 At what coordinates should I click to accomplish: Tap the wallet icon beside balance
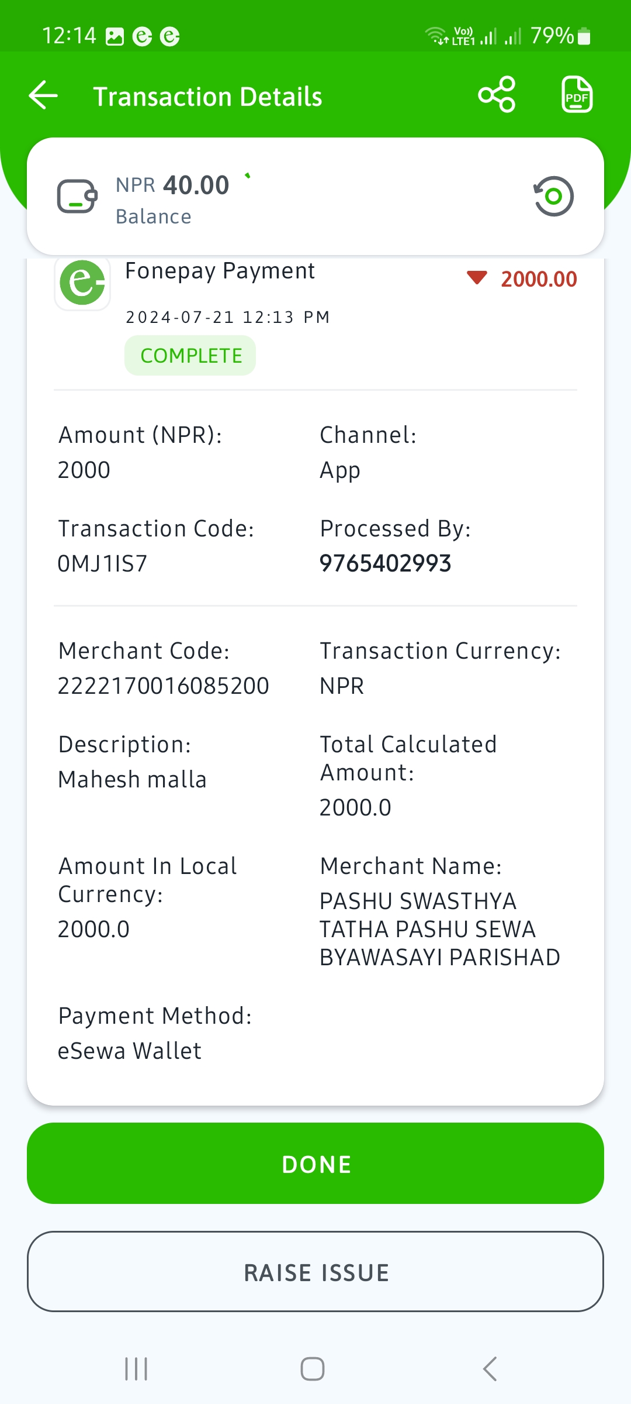77,197
